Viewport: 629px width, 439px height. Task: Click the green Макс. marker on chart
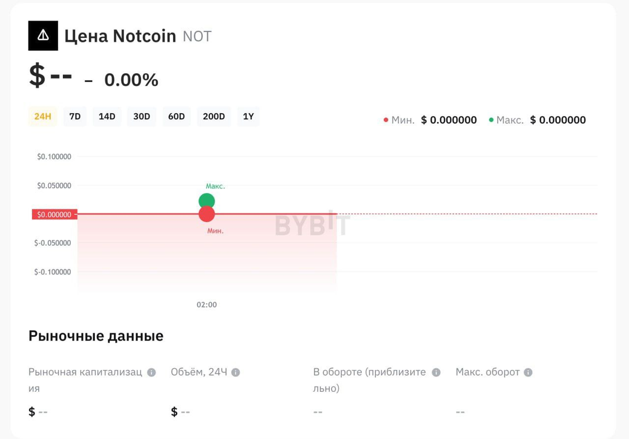pyautogui.click(x=206, y=200)
